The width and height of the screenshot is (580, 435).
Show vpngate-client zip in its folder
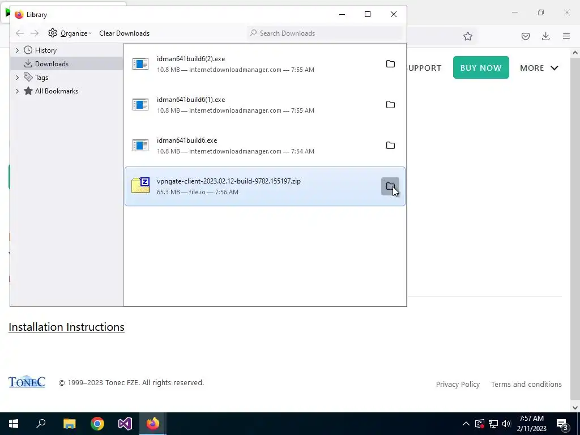(390, 186)
